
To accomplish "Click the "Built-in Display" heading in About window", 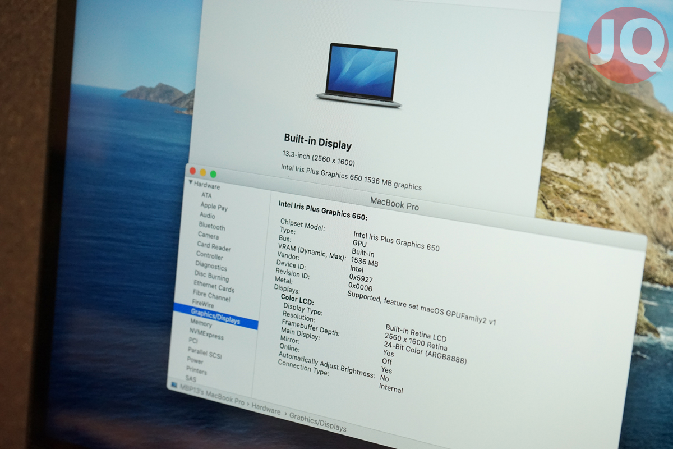I will (x=318, y=142).
